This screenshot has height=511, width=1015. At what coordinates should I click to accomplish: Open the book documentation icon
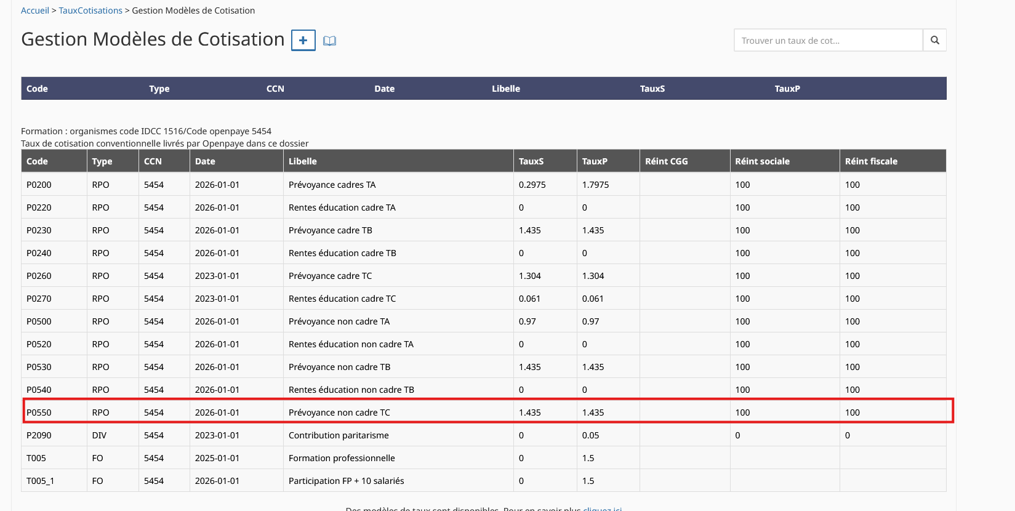click(x=330, y=41)
